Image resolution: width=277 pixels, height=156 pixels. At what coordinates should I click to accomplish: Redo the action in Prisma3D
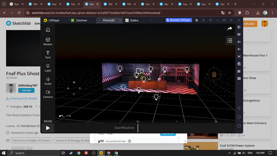click(69, 116)
